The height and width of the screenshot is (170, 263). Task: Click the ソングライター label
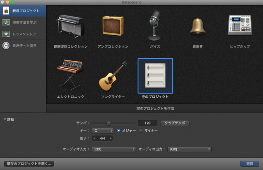113,97
